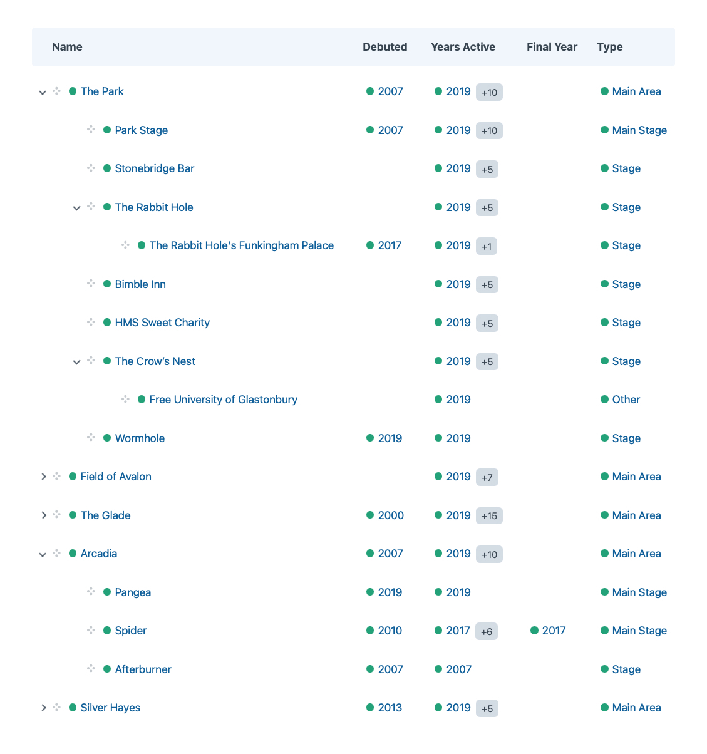Open Funkingham Palace Debuted 2017 link
Image resolution: width=707 pixels, height=754 pixels.
click(390, 245)
